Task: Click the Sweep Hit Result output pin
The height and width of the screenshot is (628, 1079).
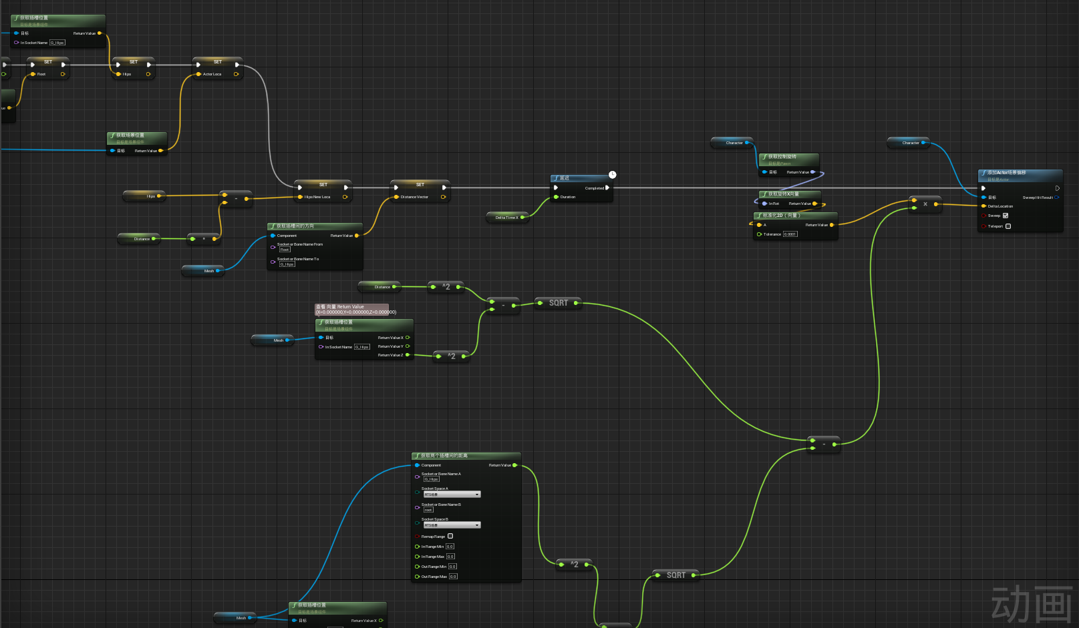Action: pos(1056,197)
